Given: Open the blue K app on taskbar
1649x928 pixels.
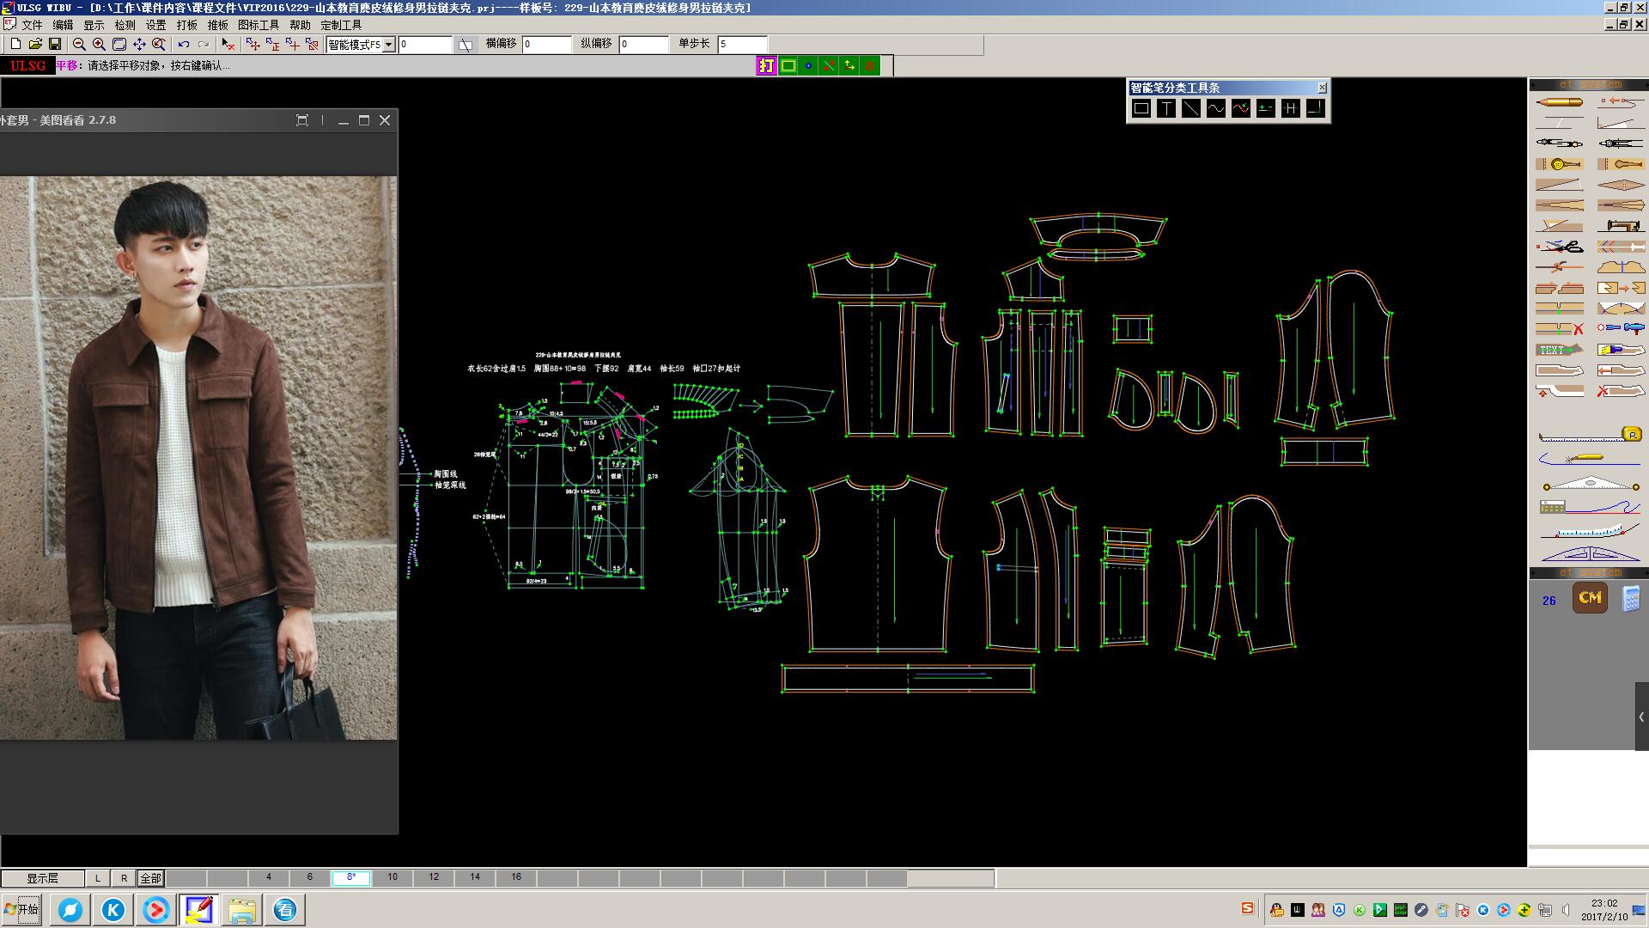Looking at the screenshot, I should coord(113,910).
